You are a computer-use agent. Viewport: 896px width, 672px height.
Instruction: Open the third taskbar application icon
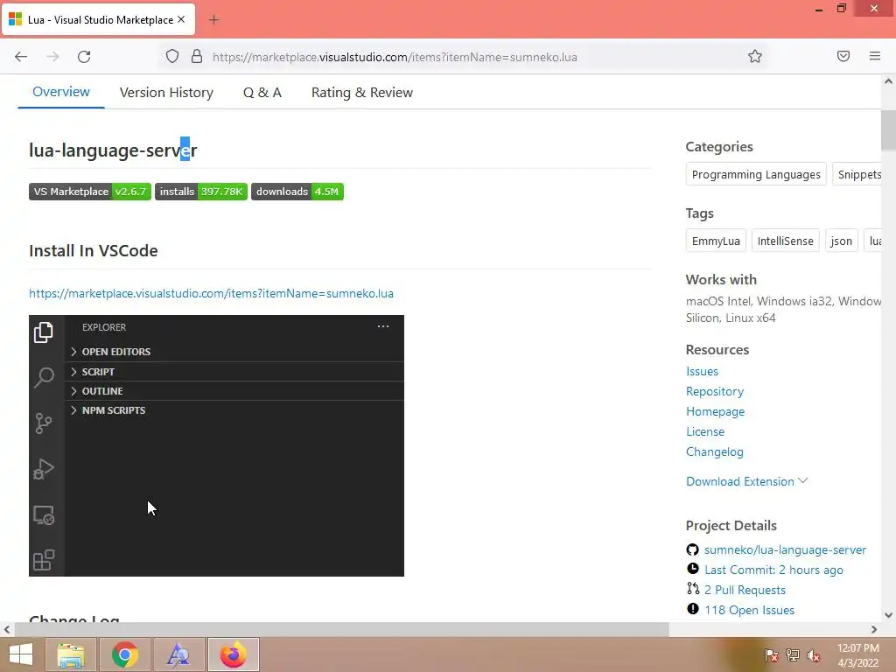pos(178,654)
